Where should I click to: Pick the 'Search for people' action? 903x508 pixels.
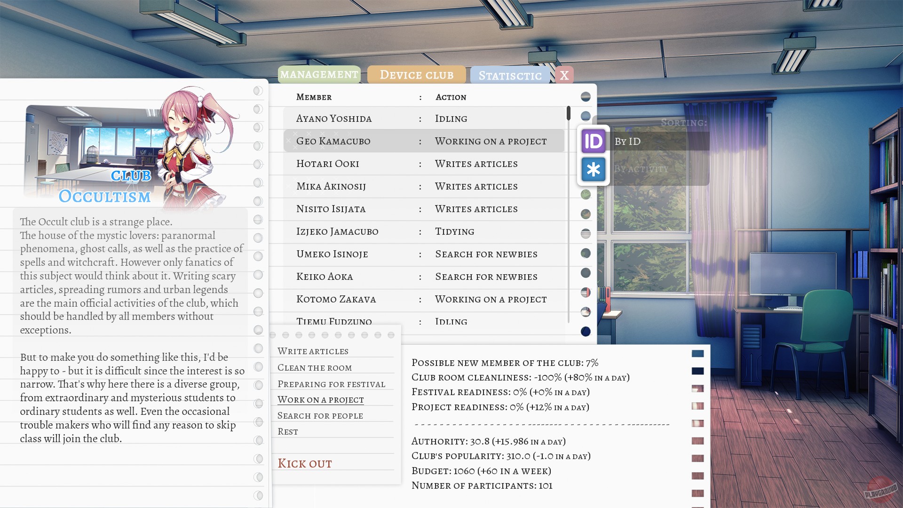tap(320, 416)
